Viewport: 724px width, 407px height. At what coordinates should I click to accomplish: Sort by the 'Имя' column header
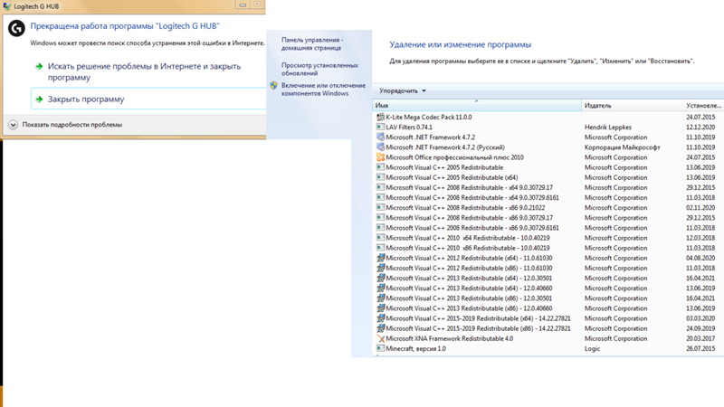coord(477,106)
